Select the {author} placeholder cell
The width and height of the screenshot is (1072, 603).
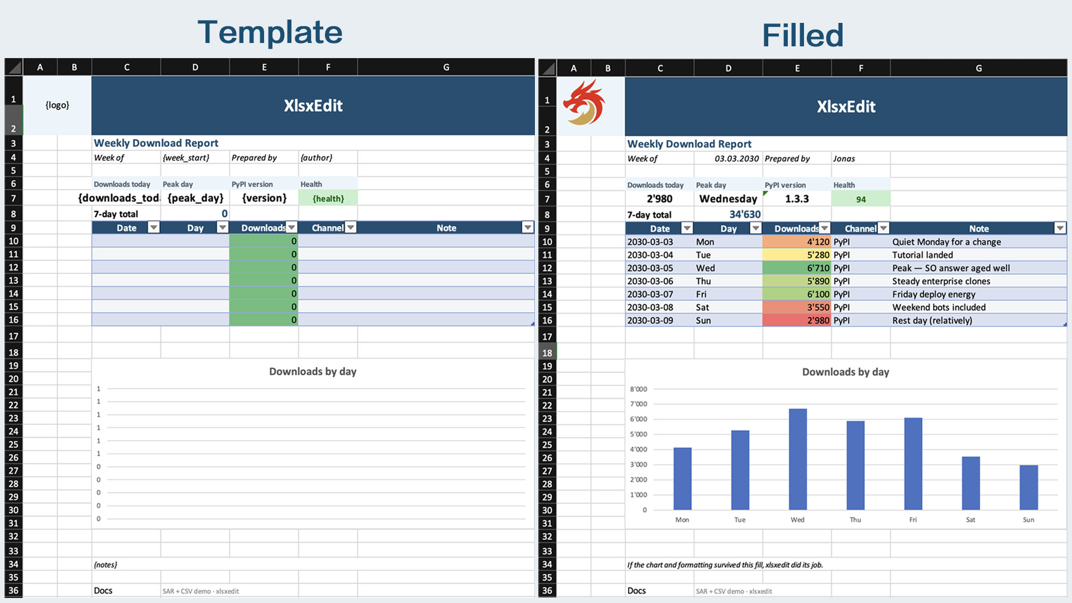328,157
